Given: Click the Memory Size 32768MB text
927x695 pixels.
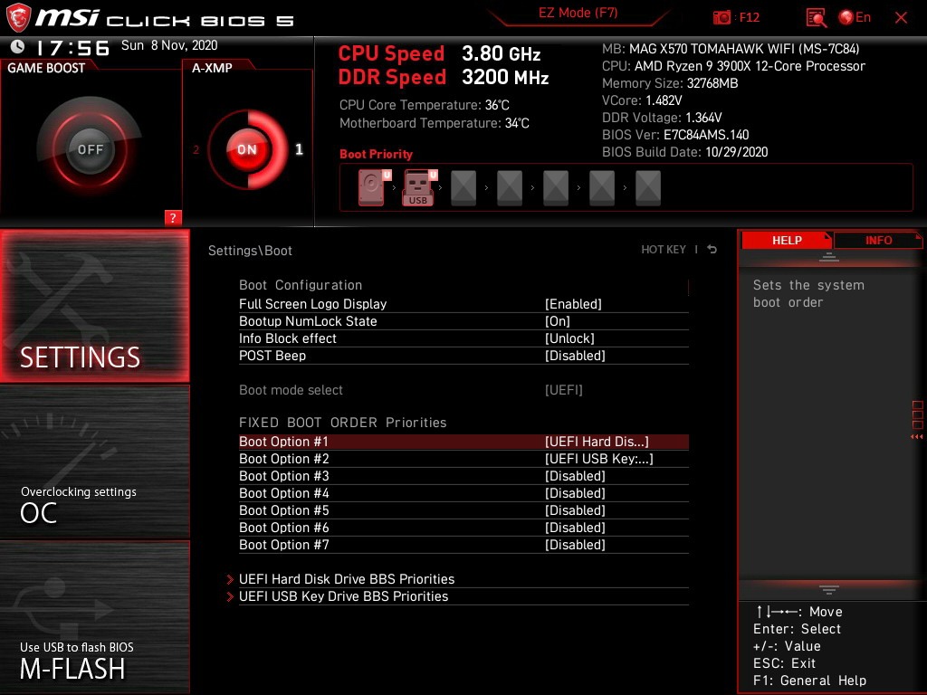Looking at the screenshot, I should tap(670, 83).
